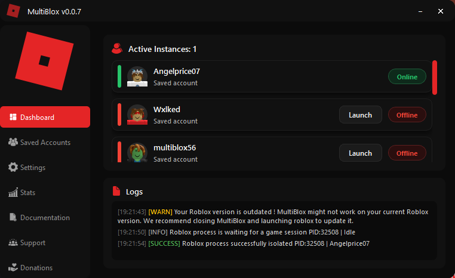Click the [19:21:43] log timestamp

point(132,212)
